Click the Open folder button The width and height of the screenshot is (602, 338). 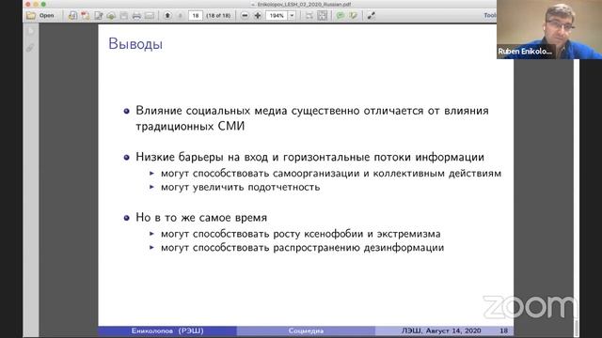[x=40, y=16]
